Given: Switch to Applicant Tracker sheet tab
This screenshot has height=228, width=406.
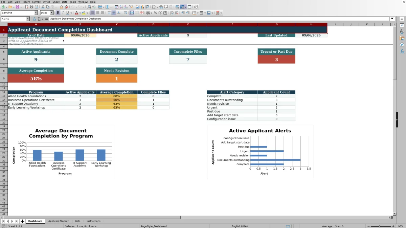Looking at the screenshot, I should pos(59,221).
